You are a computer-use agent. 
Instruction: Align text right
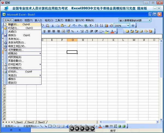[x=58, y=31]
